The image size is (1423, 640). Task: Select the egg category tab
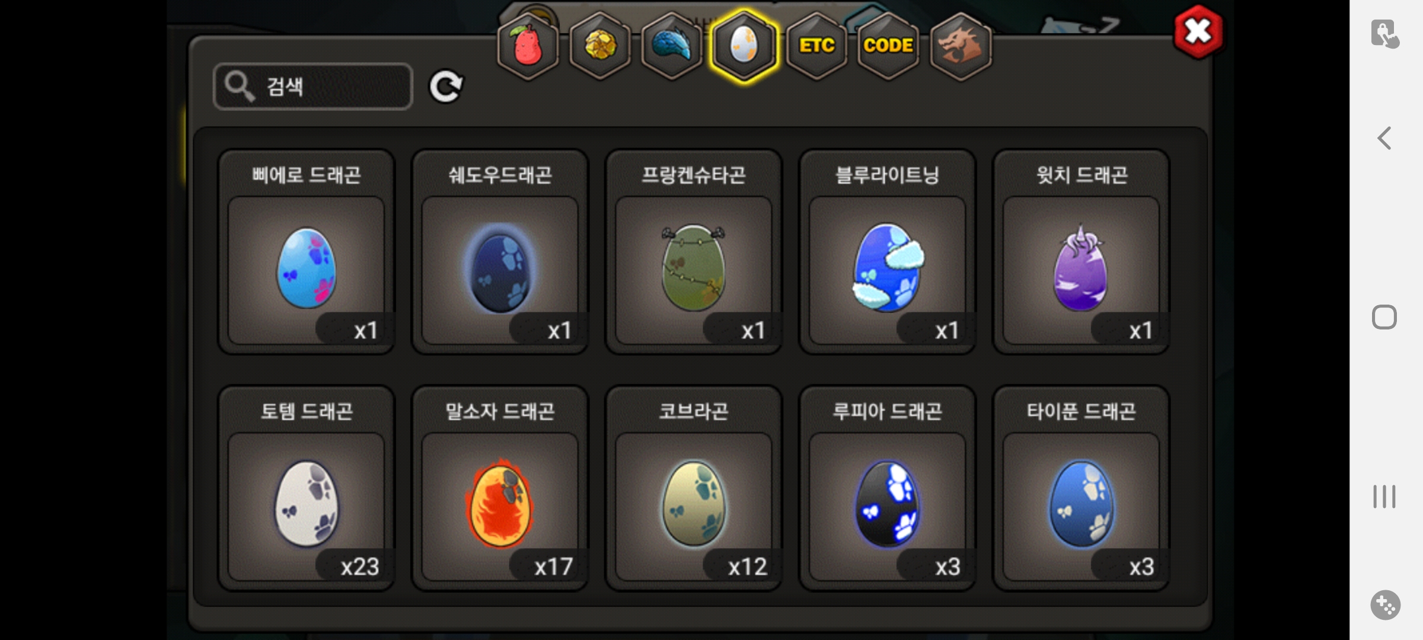coord(744,46)
